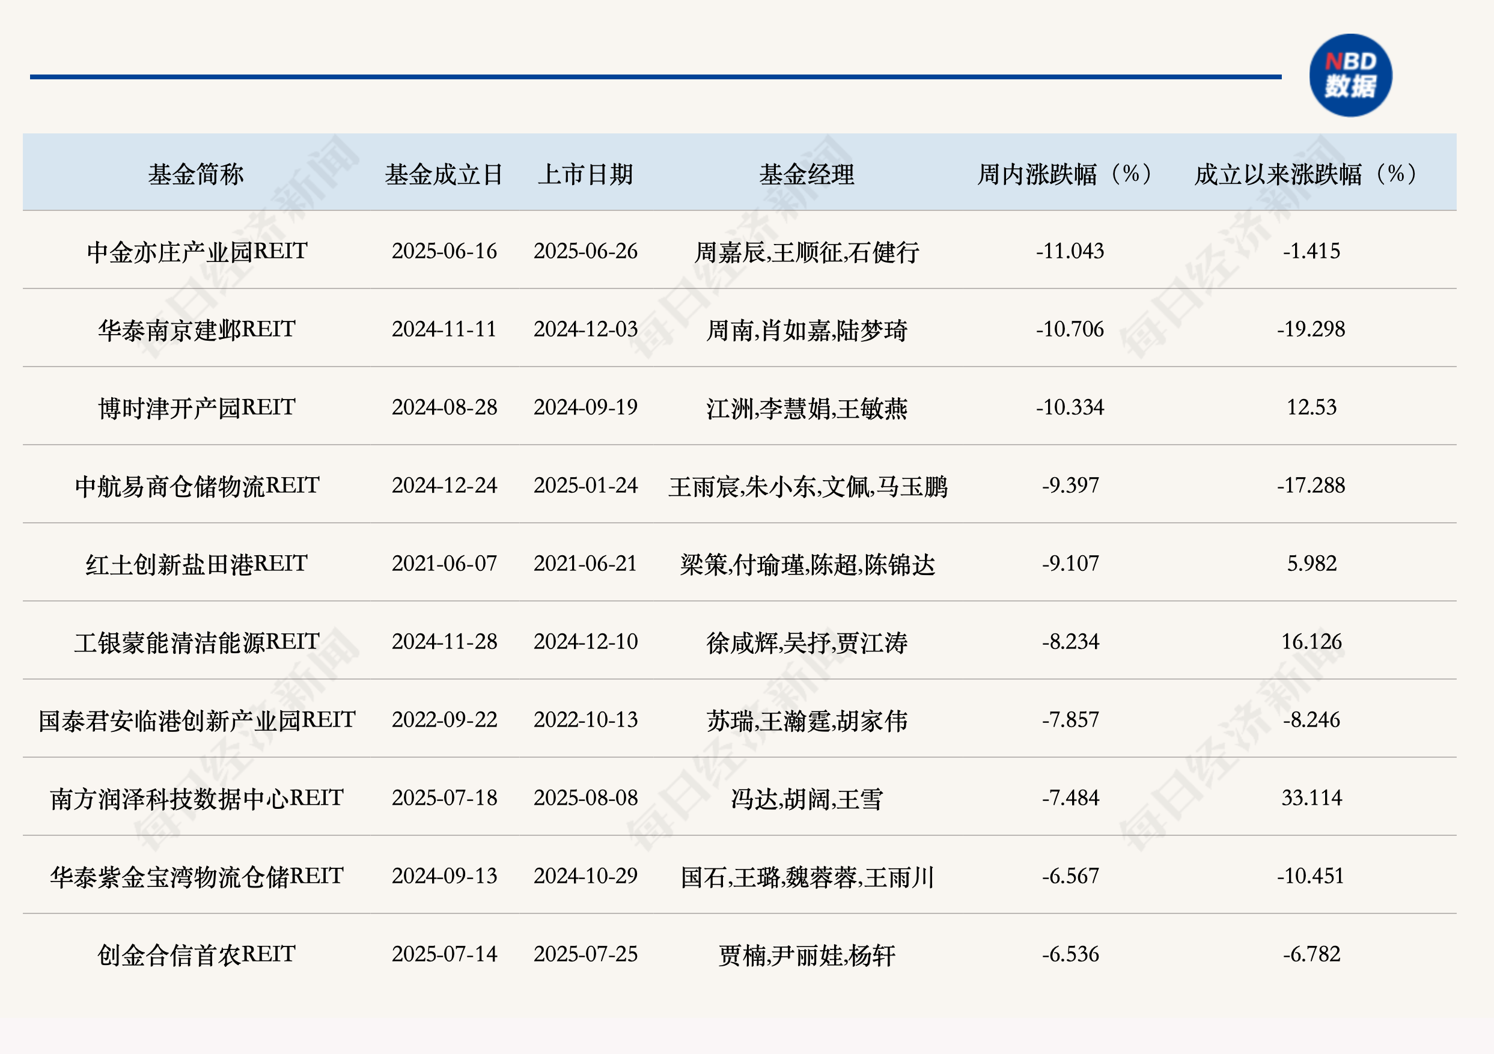Select weekly change value -10.334
The height and width of the screenshot is (1054, 1494).
coord(1070,407)
